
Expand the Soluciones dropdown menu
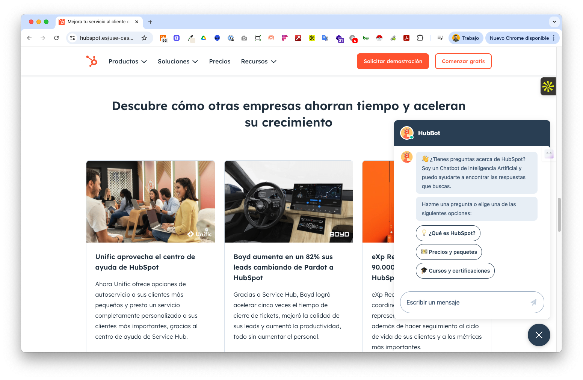click(178, 61)
